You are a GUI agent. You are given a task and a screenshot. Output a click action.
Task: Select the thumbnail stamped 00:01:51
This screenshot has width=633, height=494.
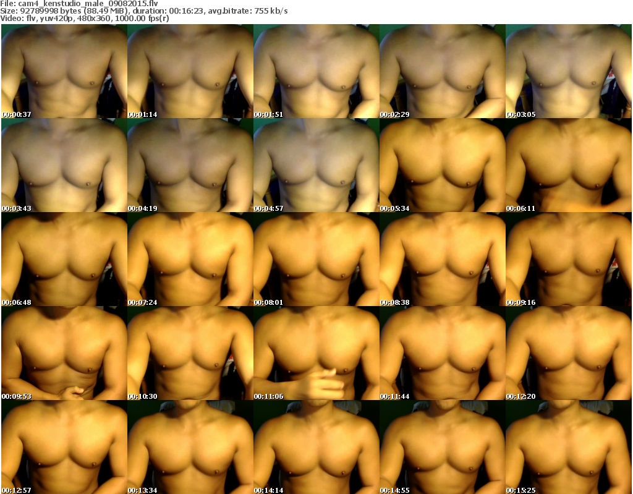point(316,71)
